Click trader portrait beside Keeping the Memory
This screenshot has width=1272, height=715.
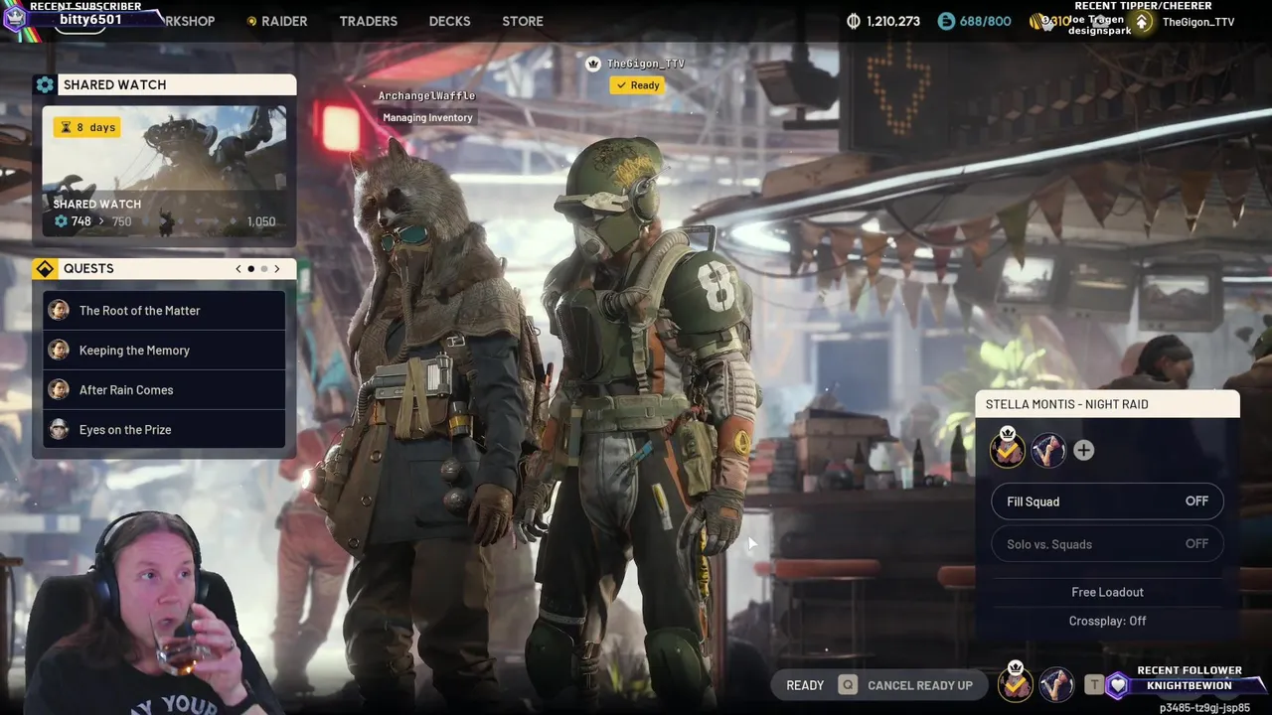[60, 350]
